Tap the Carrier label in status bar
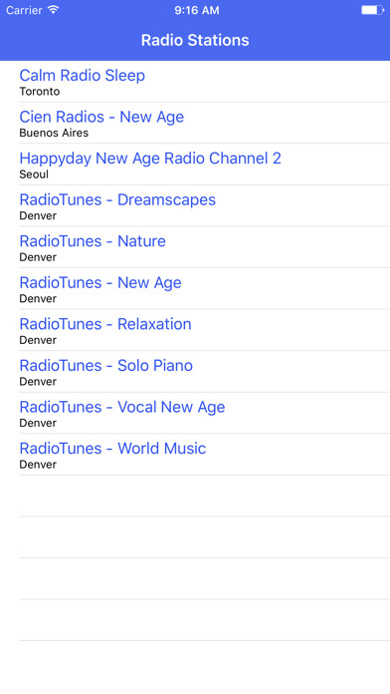Screen dimensions: 390x694 click(x=24, y=10)
